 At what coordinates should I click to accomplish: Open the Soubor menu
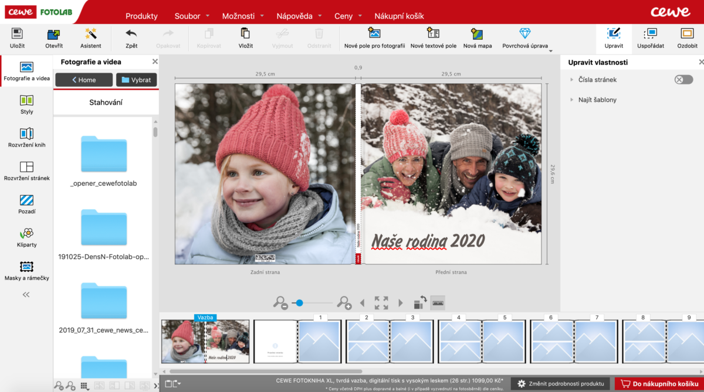(x=191, y=16)
